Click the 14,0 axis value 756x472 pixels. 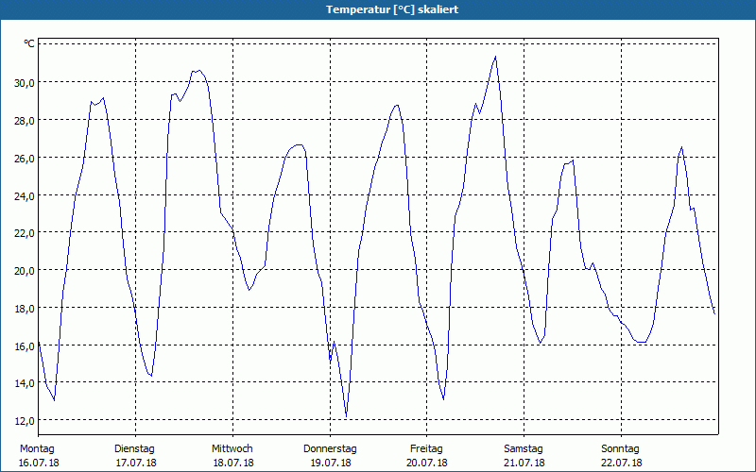[x=25, y=383]
